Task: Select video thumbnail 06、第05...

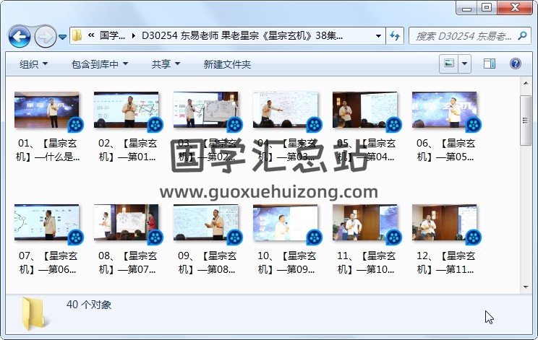Action: 445,110
